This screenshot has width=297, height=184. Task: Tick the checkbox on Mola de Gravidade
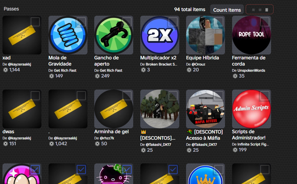tap(81, 22)
